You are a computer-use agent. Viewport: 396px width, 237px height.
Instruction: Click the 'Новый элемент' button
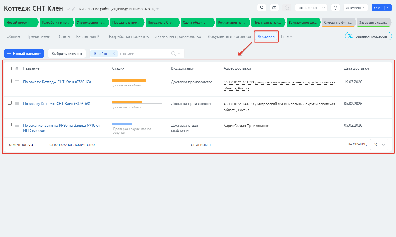coord(24,54)
